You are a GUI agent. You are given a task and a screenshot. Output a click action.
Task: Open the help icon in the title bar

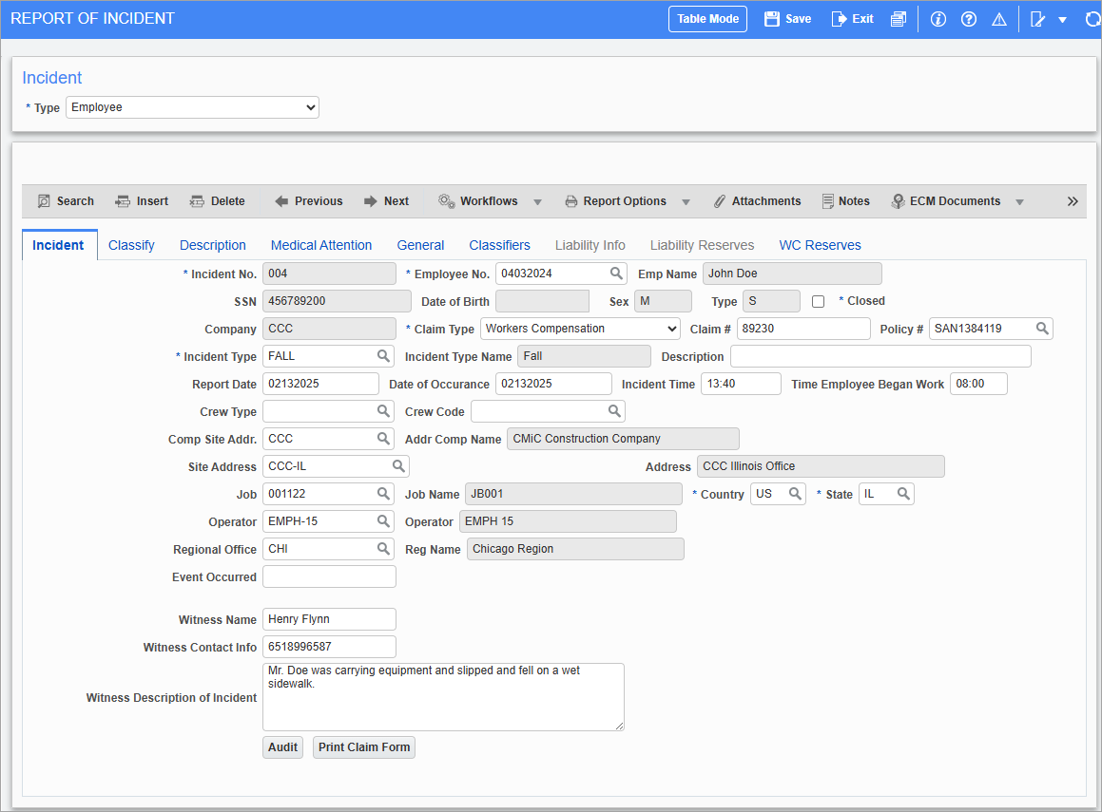coord(968,18)
